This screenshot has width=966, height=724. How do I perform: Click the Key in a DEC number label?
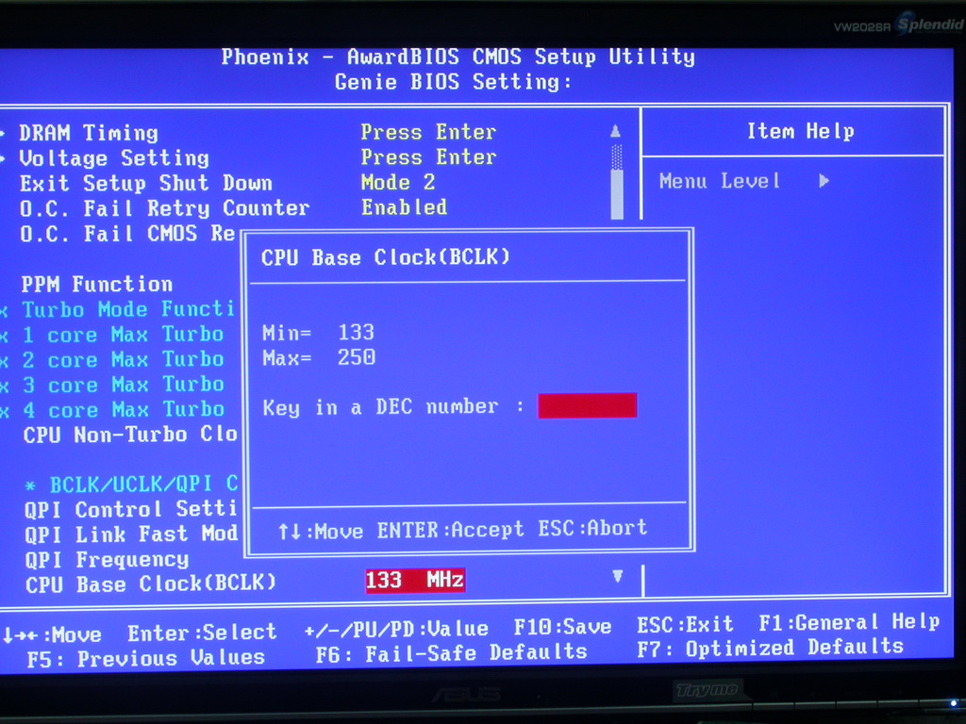[x=381, y=407]
